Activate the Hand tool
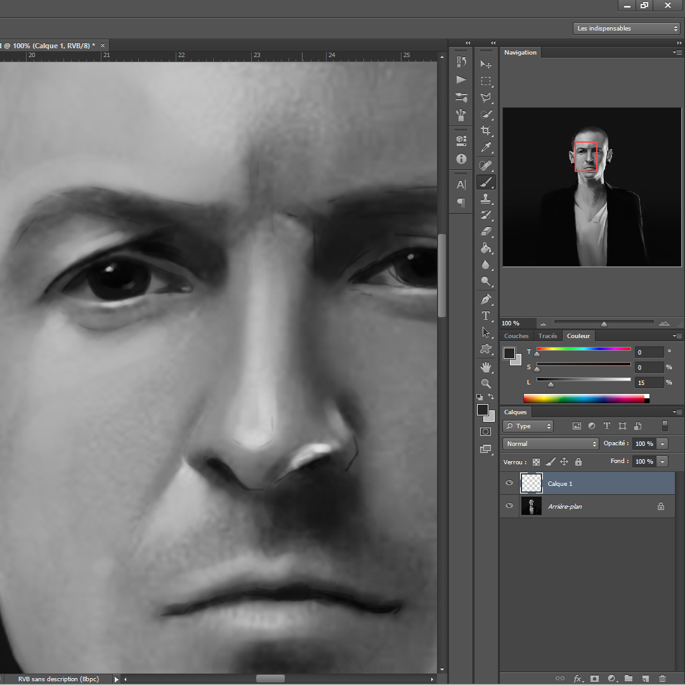This screenshot has width=685, height=685. point(486,367)
